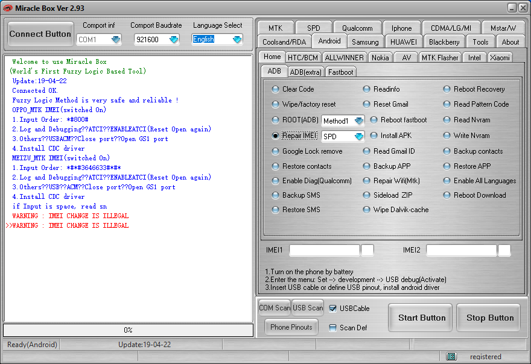
Task: Click the USB Scan button
Action: point(308,308)
